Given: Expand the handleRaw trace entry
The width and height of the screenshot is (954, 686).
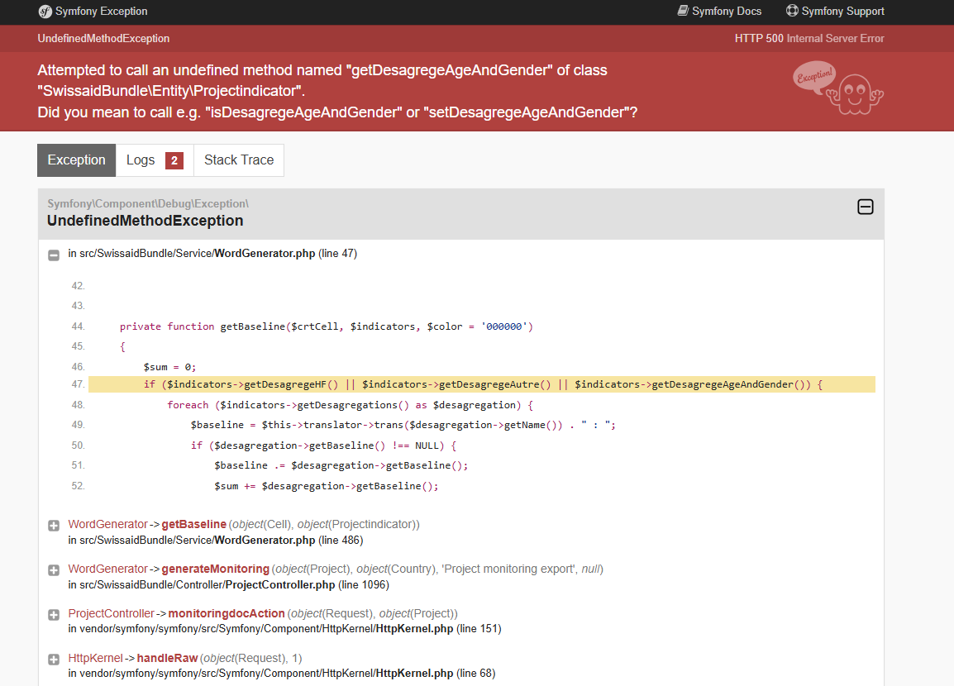Looking at the screenshot, I should click(x=54, y=660).
